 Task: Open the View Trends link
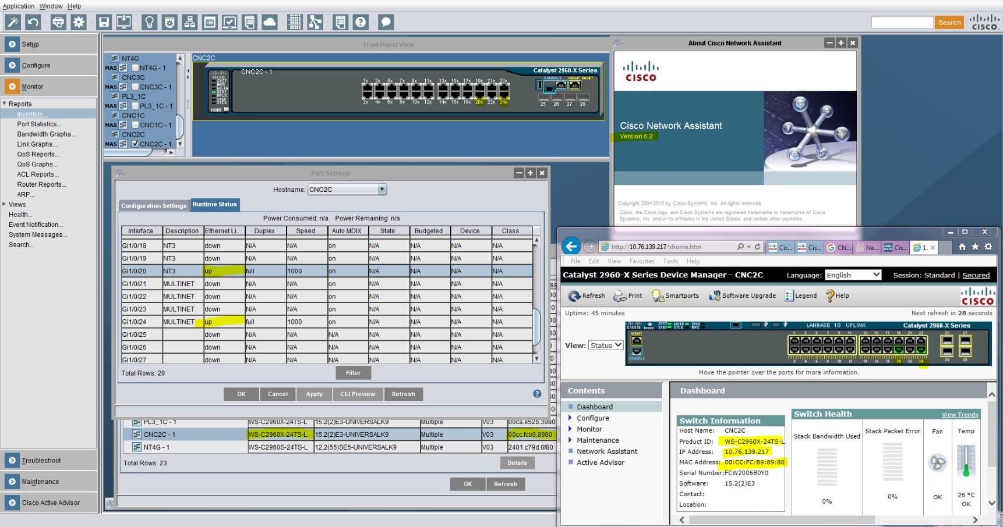coord(960,414)
